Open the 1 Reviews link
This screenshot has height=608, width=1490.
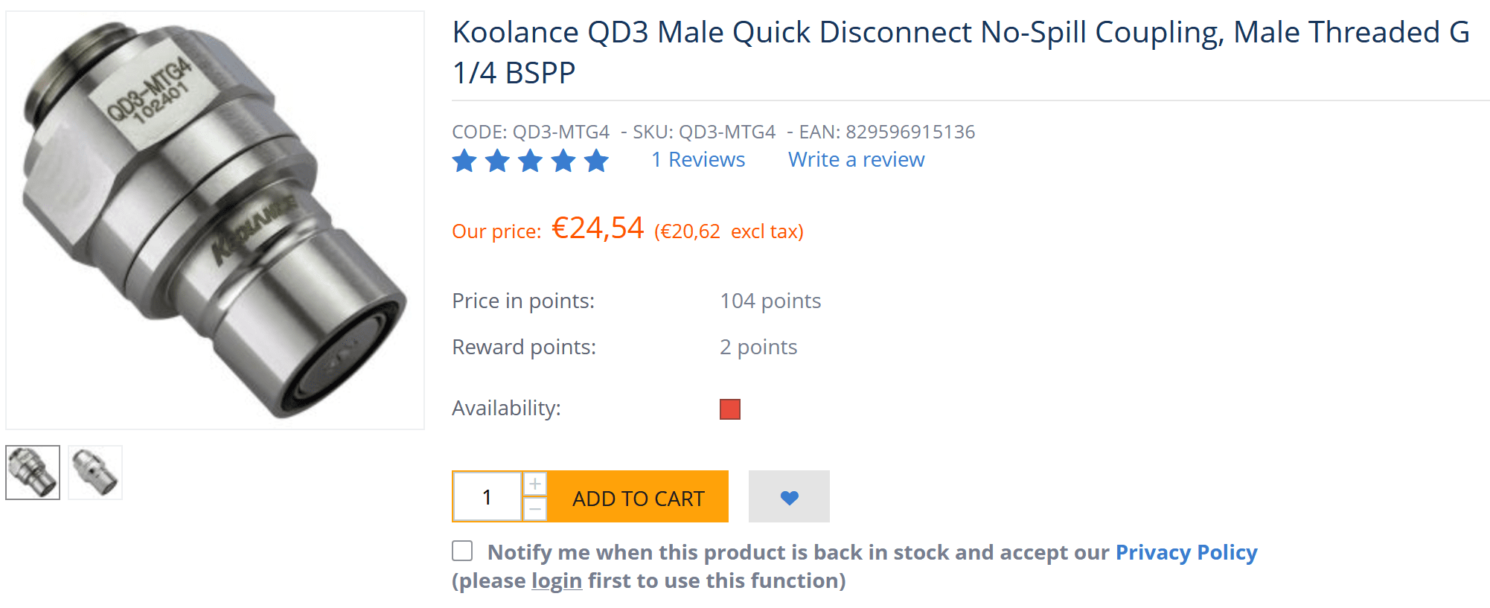[x=698, y=160]
